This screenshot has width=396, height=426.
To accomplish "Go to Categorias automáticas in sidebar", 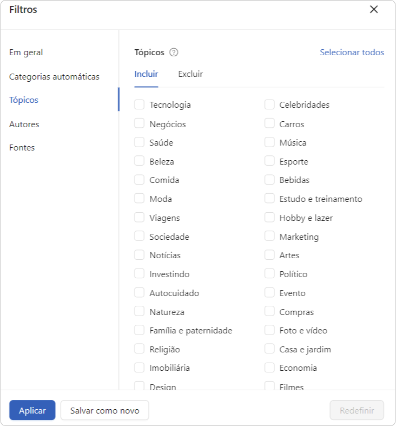I will (54, 77).
